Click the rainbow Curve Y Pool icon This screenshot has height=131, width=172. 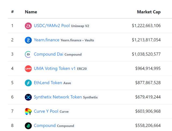coord(28,111)
